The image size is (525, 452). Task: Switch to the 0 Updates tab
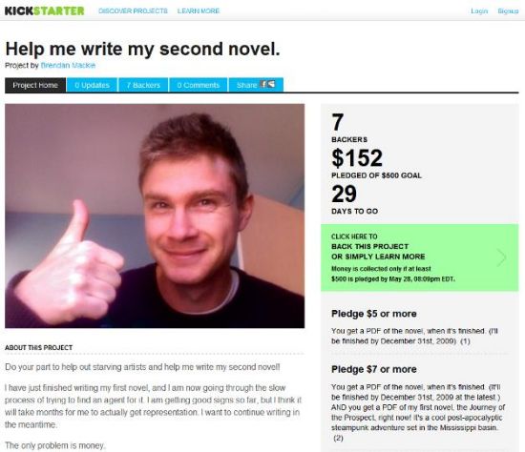92,85
